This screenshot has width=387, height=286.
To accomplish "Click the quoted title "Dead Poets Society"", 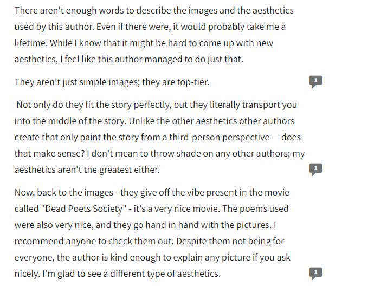I will (x=83, y=209).
